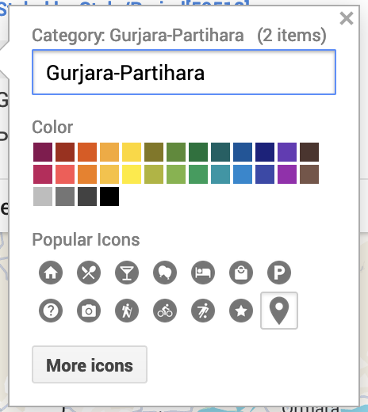Choose the hotel bed icon
368x412 pixels.
pos(203,273)
